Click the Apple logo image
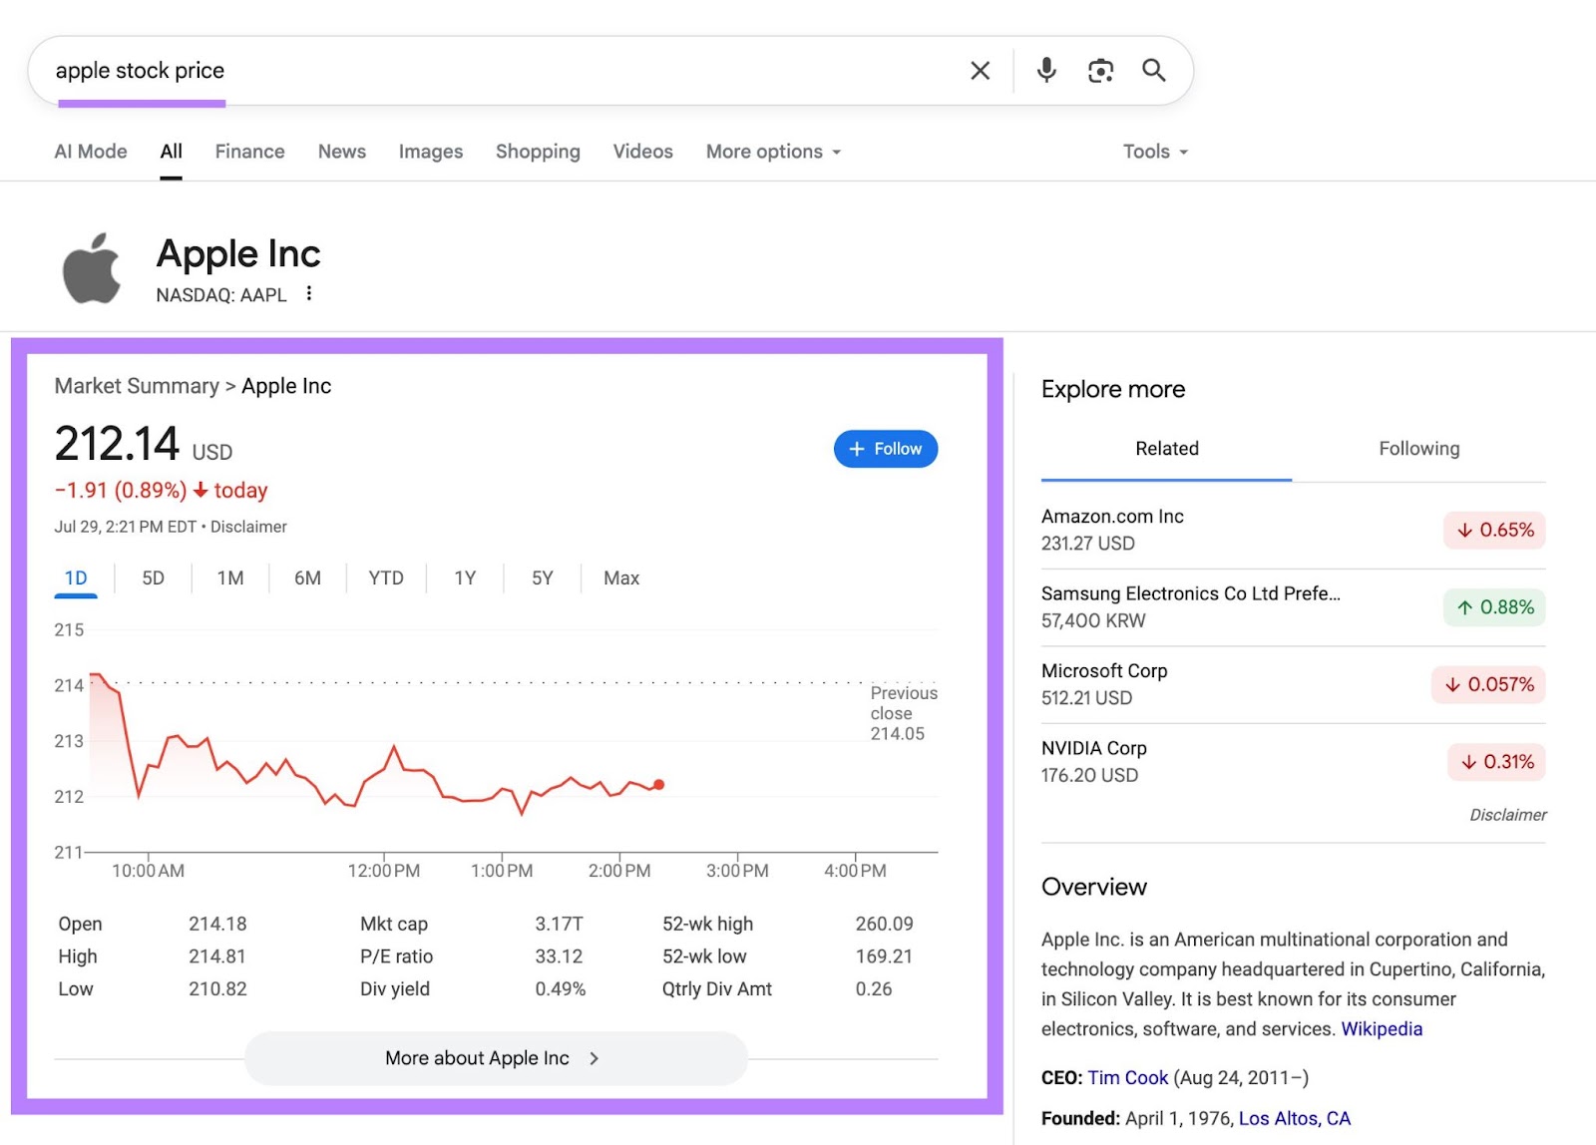The image size is (1596, 1145). [92, 268]
